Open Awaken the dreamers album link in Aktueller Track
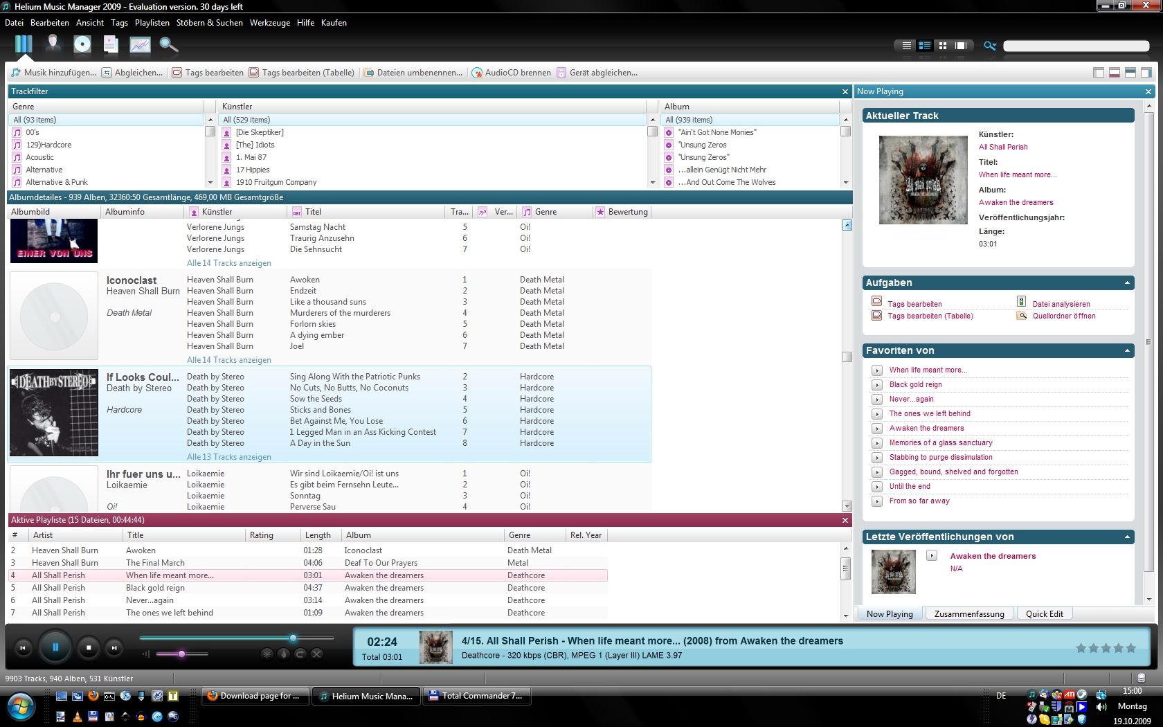 coord(1016,202)
